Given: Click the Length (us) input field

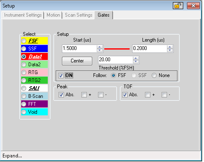Looking at the screenshot, I should tap(150, 49).
